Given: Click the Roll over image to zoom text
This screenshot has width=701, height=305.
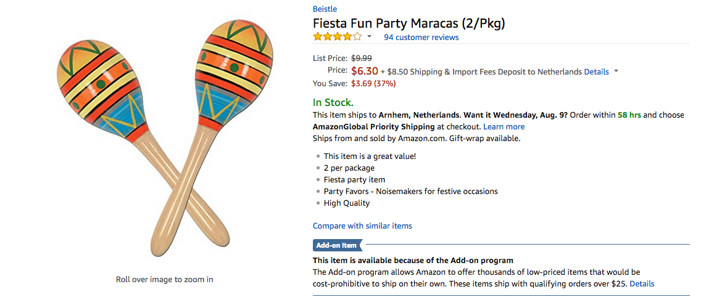Looking at the screenshot, I should click(x=165, y=279).
